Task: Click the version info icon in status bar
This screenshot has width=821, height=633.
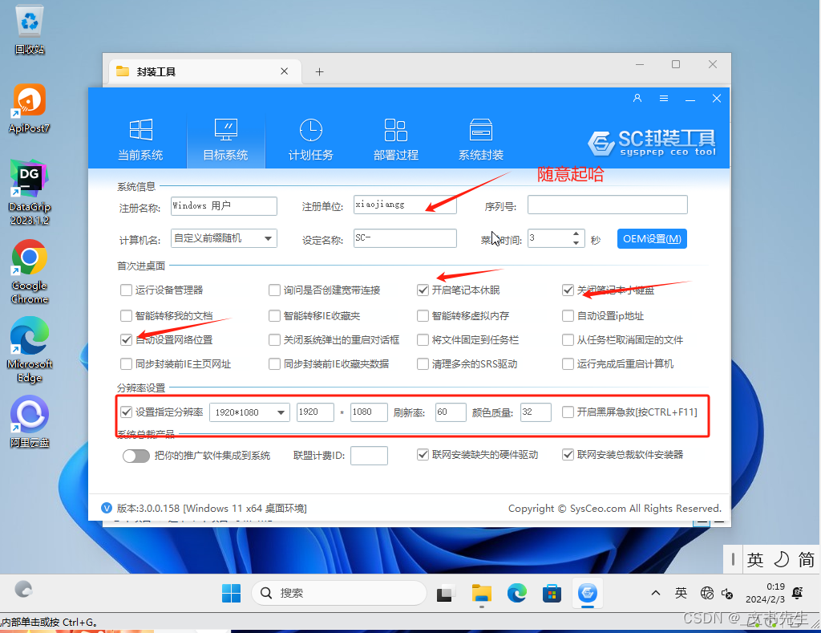Action: [x=107, y=508]
